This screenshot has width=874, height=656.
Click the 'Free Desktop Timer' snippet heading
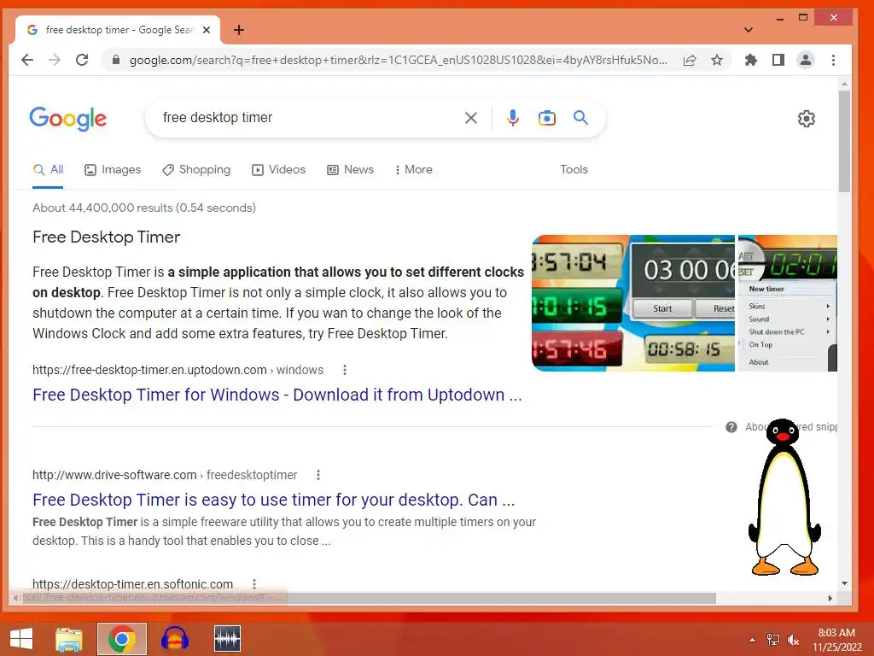click(x=107, y=237)
